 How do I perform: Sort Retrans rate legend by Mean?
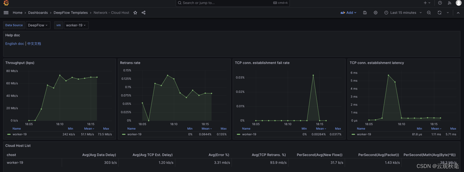point(207,129)
